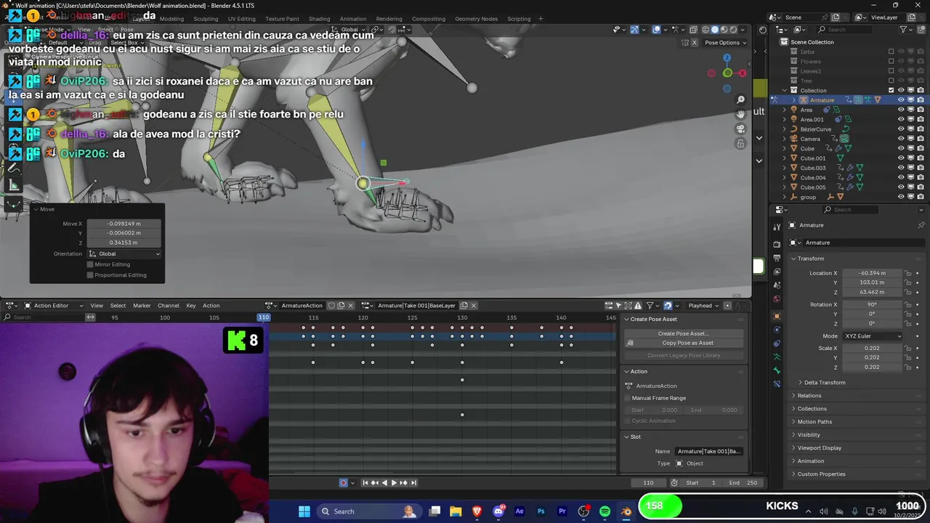Open View Layer properties tab icon
Viewport: 930px width, 523px height.
(777, 271)
